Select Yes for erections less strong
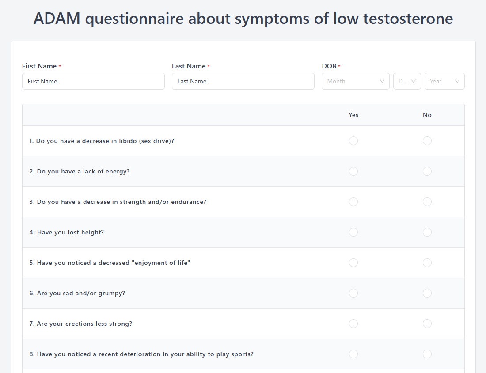The height and width of the screenshot is (373, 486). click(x=353, y=324)
